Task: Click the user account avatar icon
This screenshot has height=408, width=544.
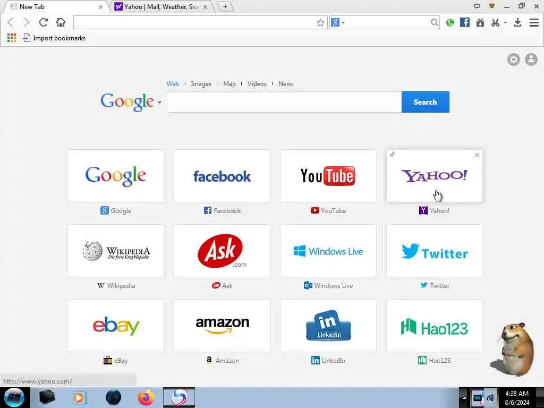Action: coord(531,59)
